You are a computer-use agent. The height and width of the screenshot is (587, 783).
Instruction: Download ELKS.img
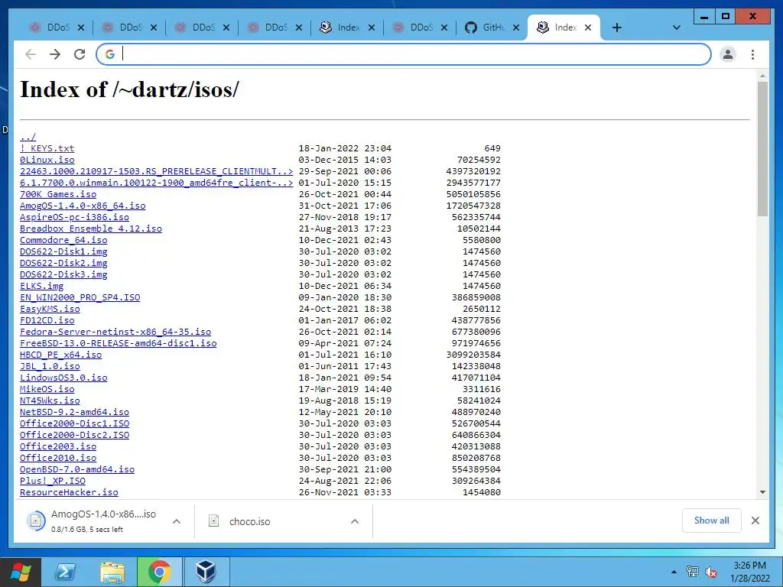[x=41, y=286]
